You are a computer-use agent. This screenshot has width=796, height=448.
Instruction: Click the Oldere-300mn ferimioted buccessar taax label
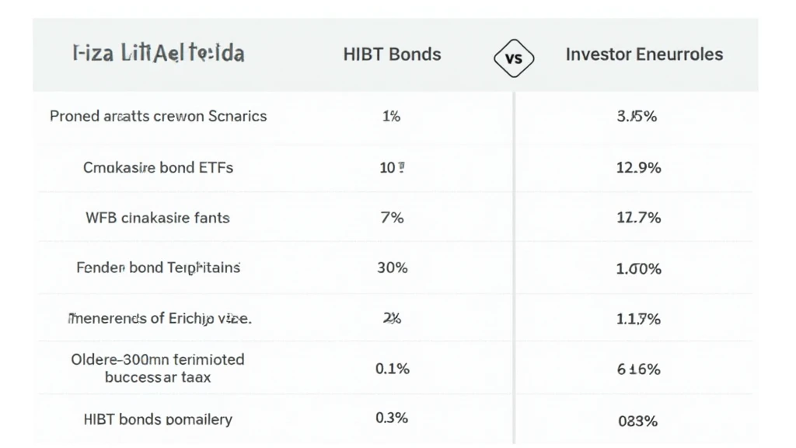[x=158, y=368]
